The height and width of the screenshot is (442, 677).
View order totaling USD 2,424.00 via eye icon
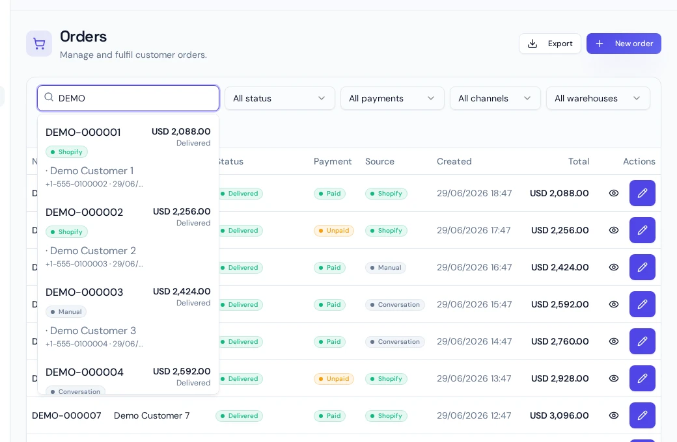tap(613, 267)
